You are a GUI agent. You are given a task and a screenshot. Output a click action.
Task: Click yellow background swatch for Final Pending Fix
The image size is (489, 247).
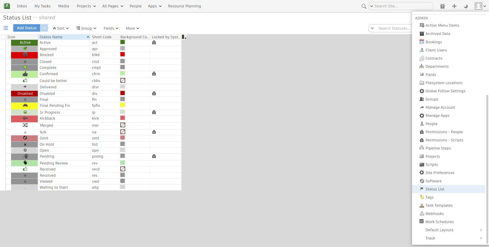123,105
